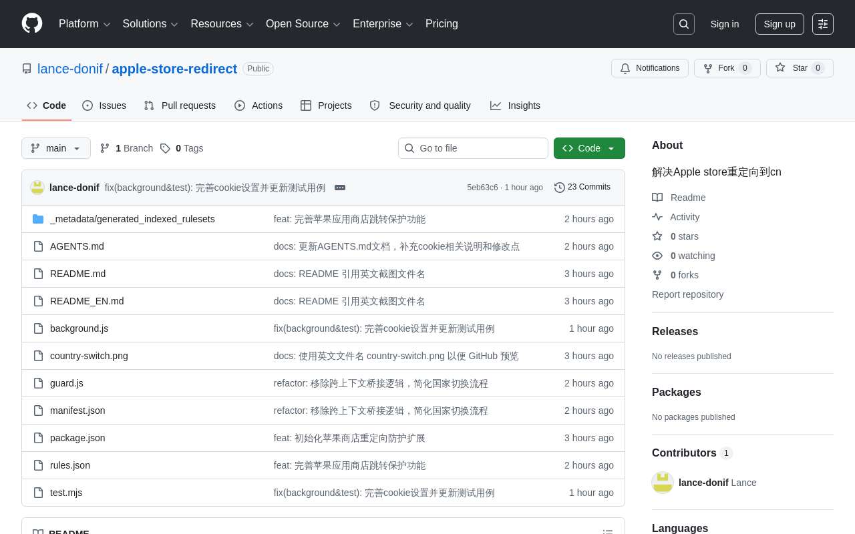
Task: Click file icon of background.js
Action: click(x=38, y=328)
